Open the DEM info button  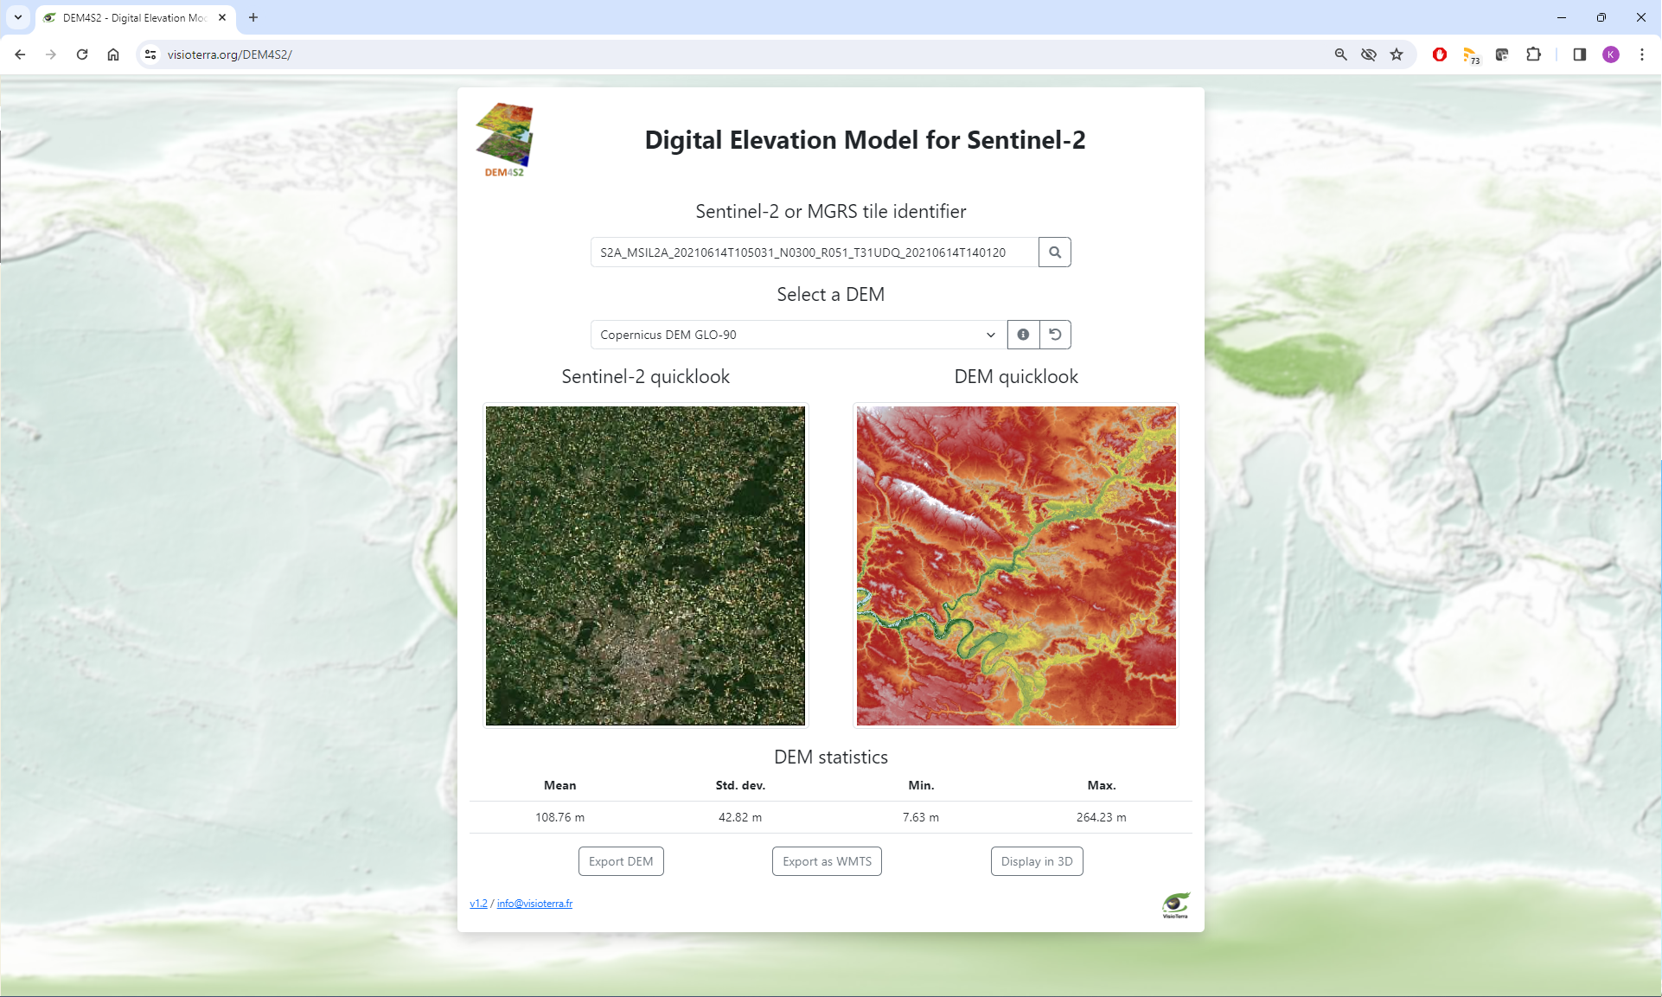(1023, 335)
